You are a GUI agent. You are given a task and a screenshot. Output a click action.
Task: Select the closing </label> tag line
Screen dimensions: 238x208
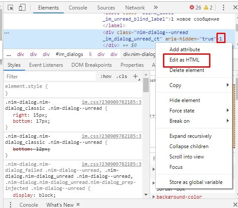point(114,25)
